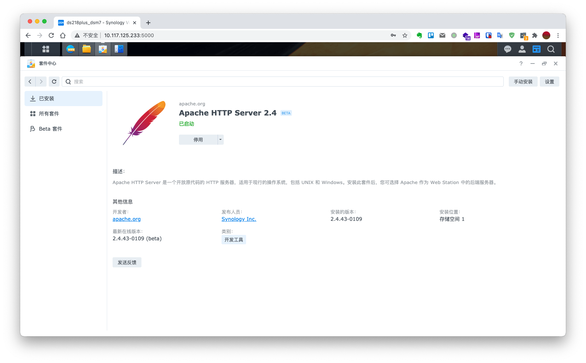
Task: Click the installed version 2.4.43-0109 value
Action: click(346, 219)
